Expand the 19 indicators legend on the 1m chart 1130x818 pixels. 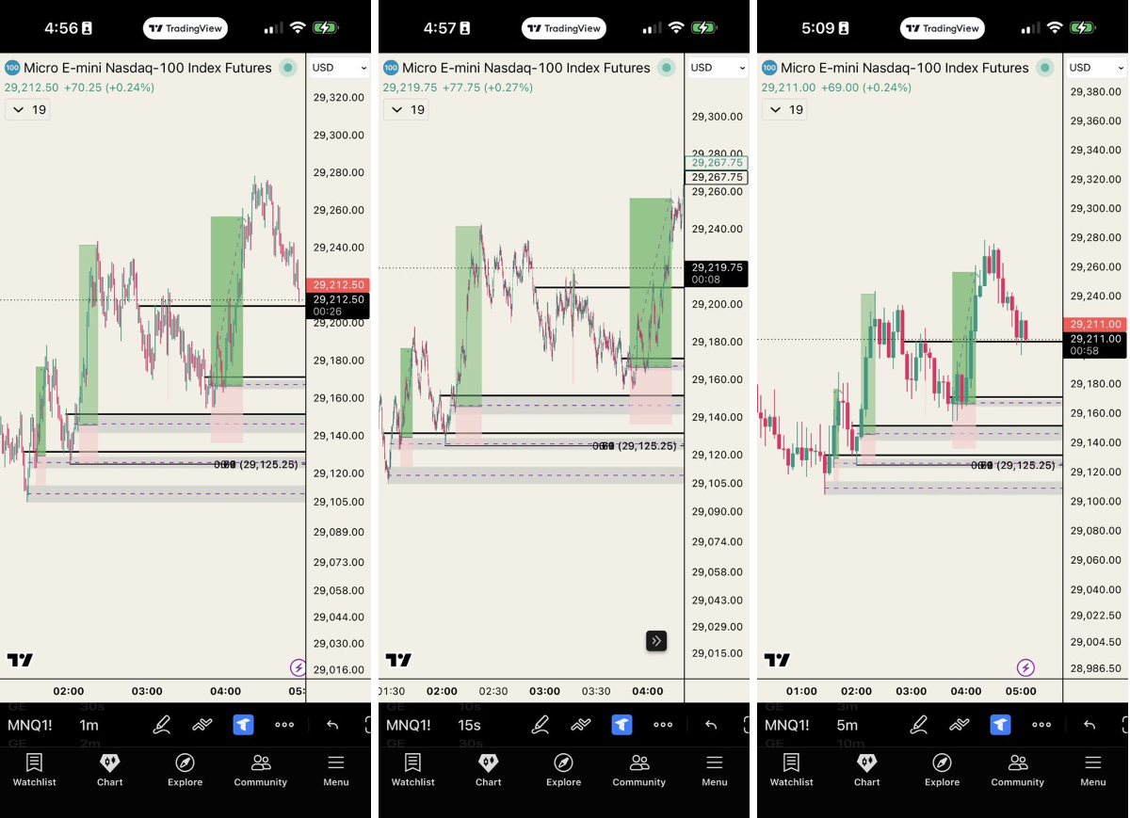click(x=27, y=110)
